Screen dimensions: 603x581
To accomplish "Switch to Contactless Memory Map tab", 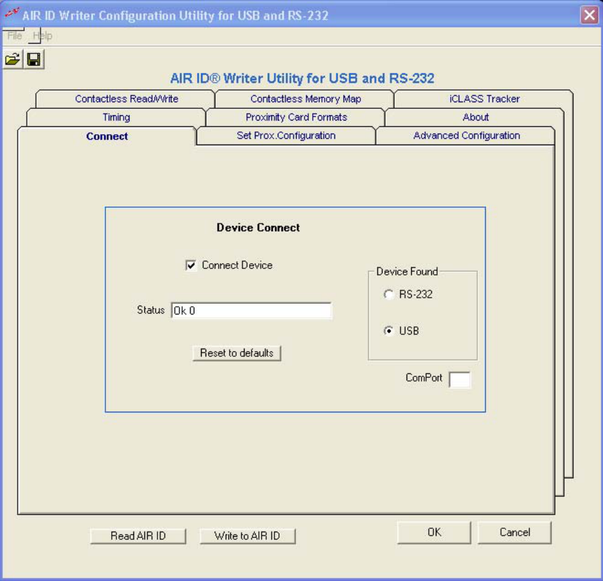I will point(306,99).
